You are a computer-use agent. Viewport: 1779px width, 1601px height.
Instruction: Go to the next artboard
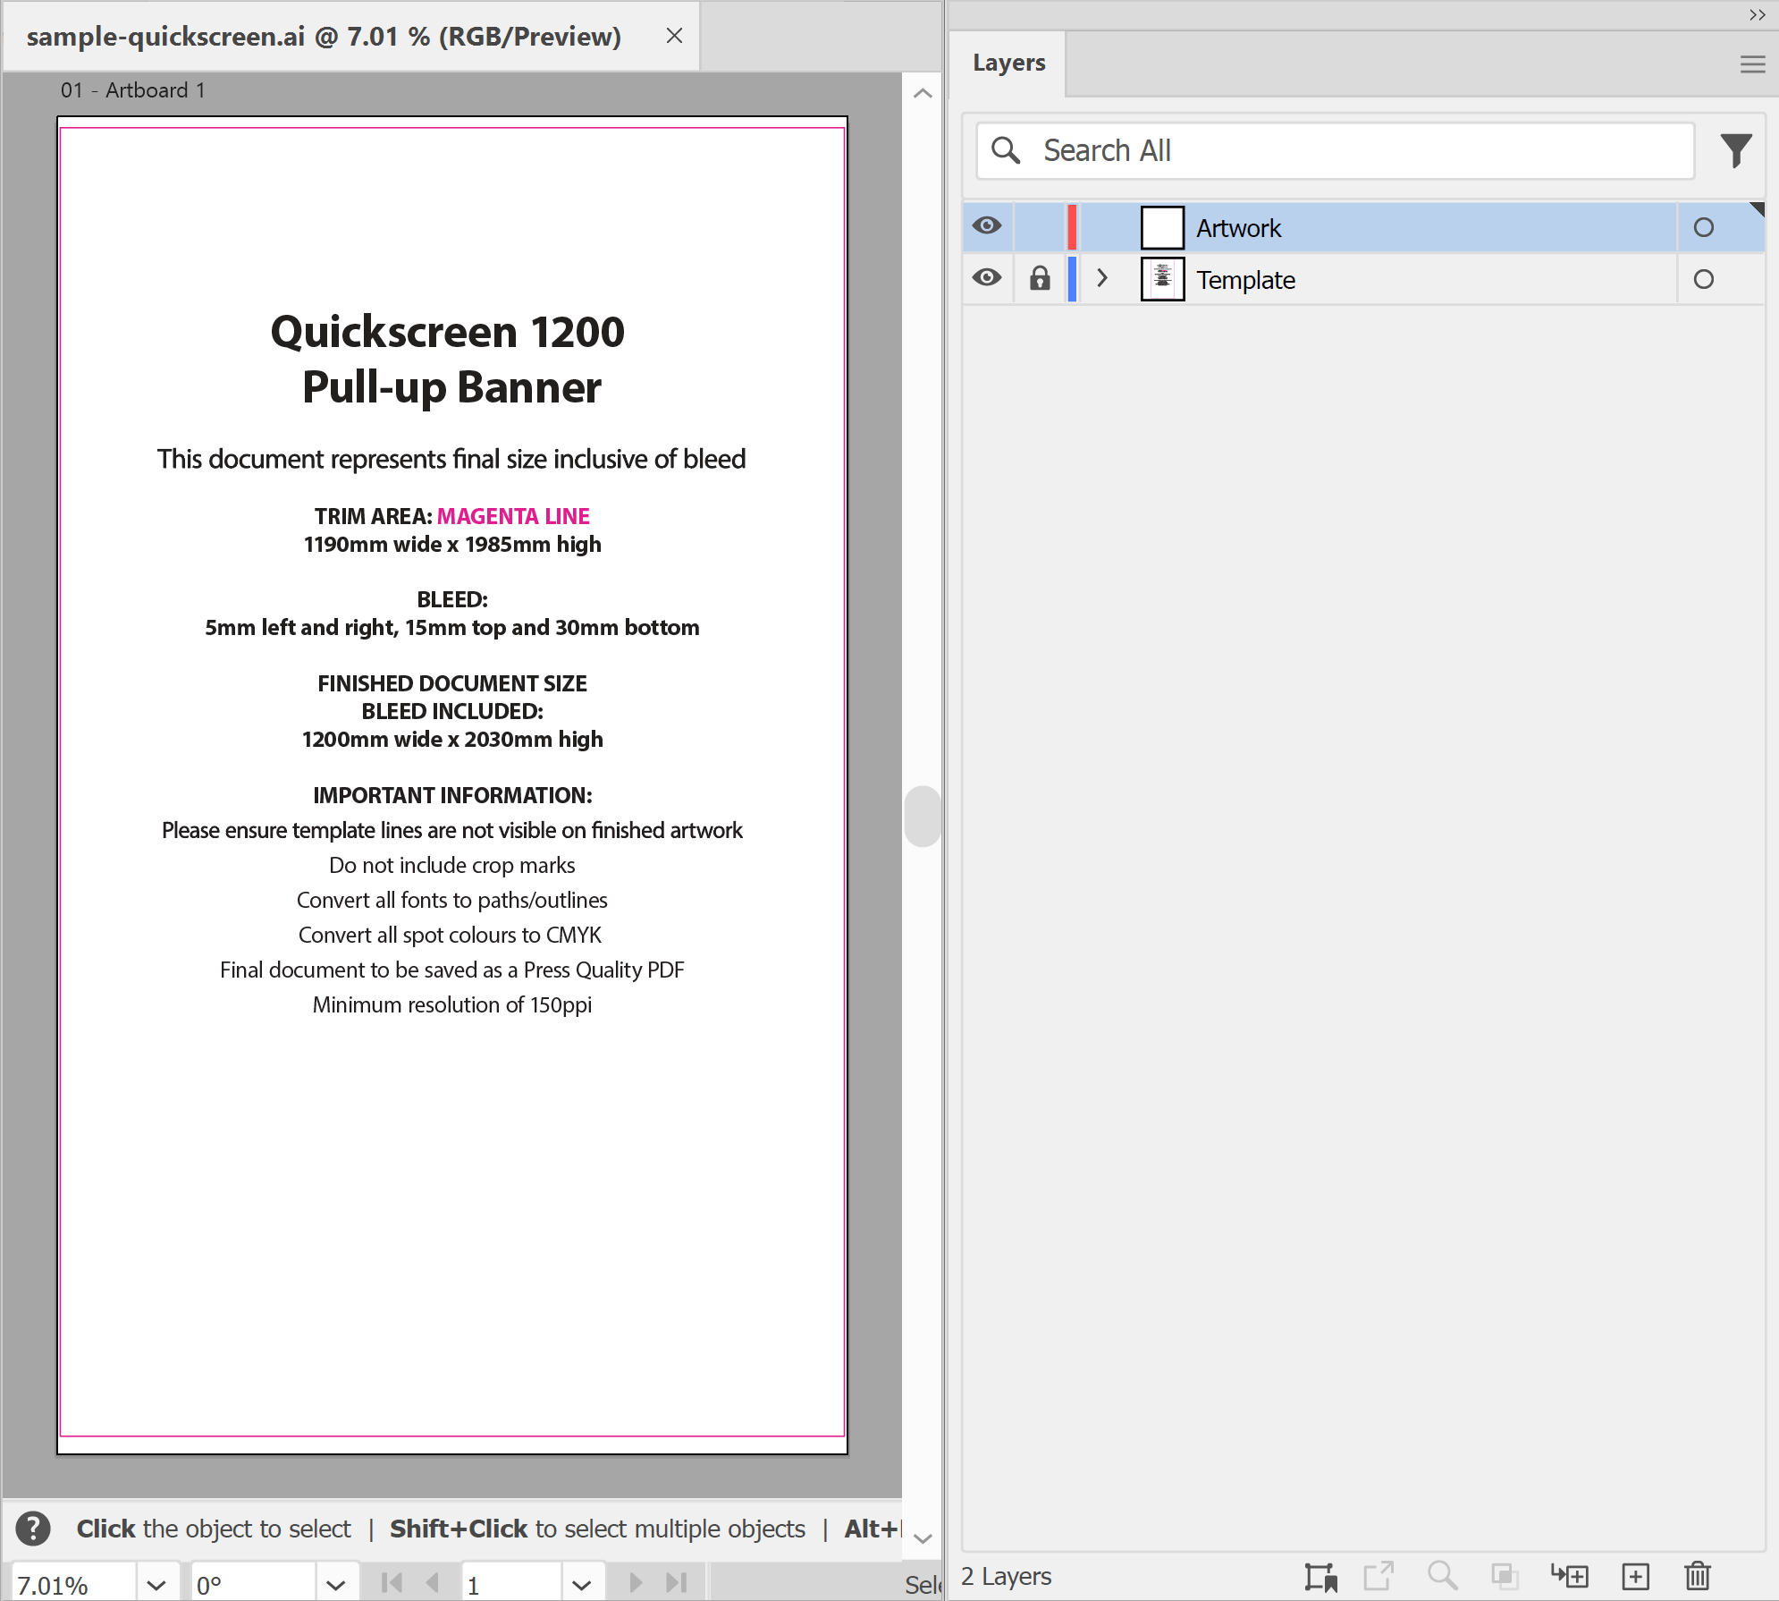(636, 1583)
